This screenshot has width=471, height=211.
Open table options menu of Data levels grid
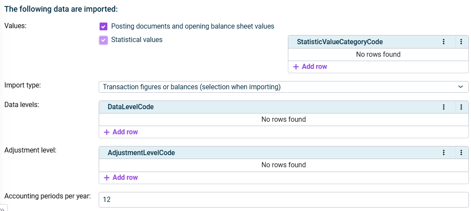click(x=461, y=107)
